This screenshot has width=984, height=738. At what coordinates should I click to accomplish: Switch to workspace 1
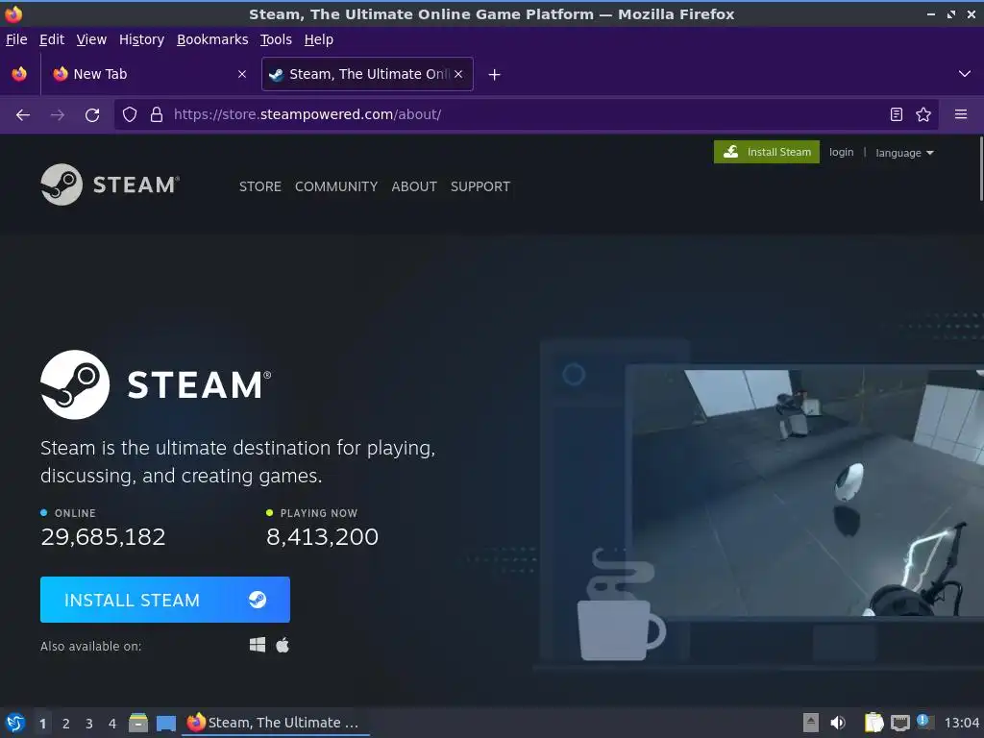[42, 723]
